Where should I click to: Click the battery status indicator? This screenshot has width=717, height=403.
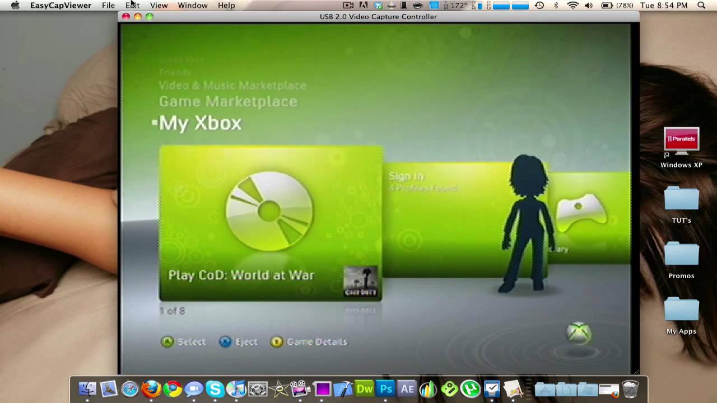tap(617, 5)
